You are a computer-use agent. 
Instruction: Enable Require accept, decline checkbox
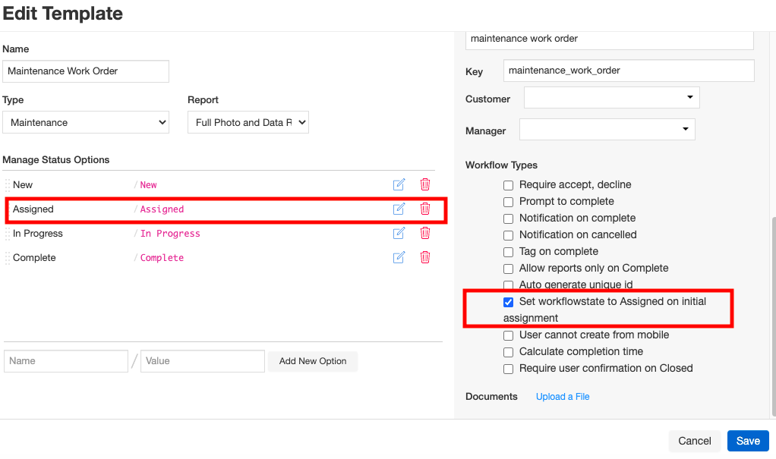pyautogui.click(x=509, y=185)
